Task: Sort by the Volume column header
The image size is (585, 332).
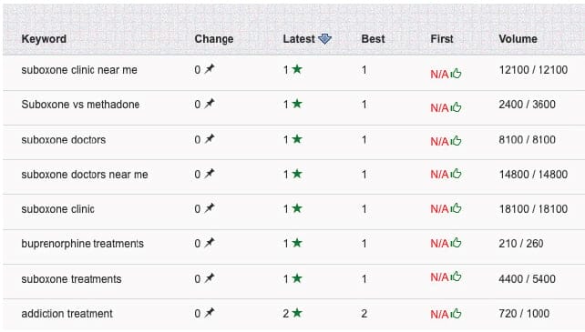Action: click(x=518, y=39)
